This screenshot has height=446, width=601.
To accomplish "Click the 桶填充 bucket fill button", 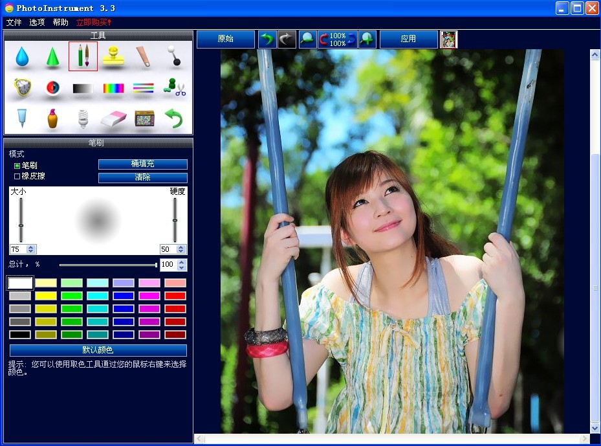I will (142, 164).
